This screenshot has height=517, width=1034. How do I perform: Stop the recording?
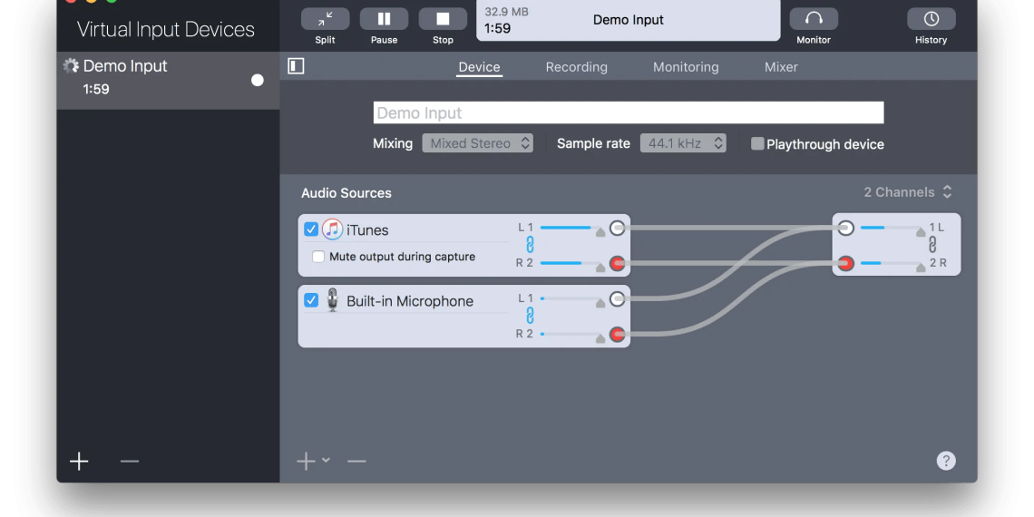pyautogui.click(x=443, y=19)
